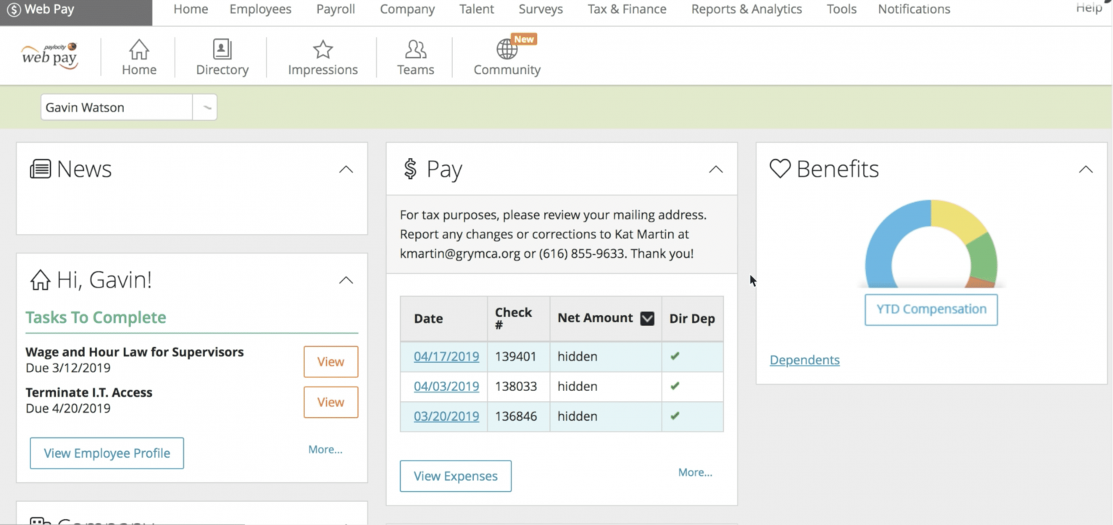Open the Gavin Watson employee dropdown
This screenshot has width=1113, height=525.
click(x=205, y=108)
